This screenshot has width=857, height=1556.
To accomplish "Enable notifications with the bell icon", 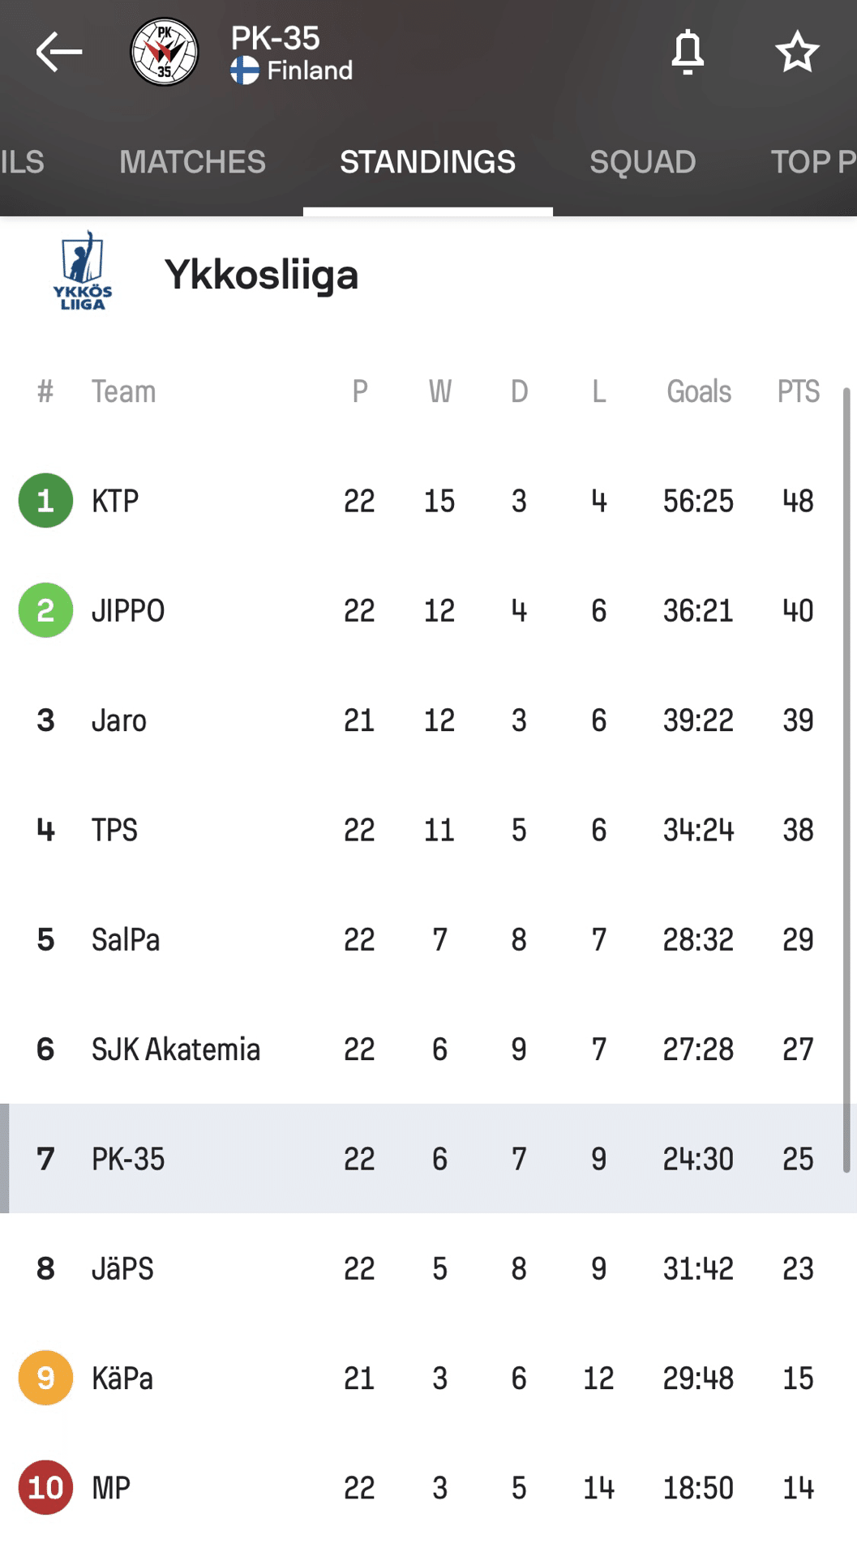I will coord(688,53).
